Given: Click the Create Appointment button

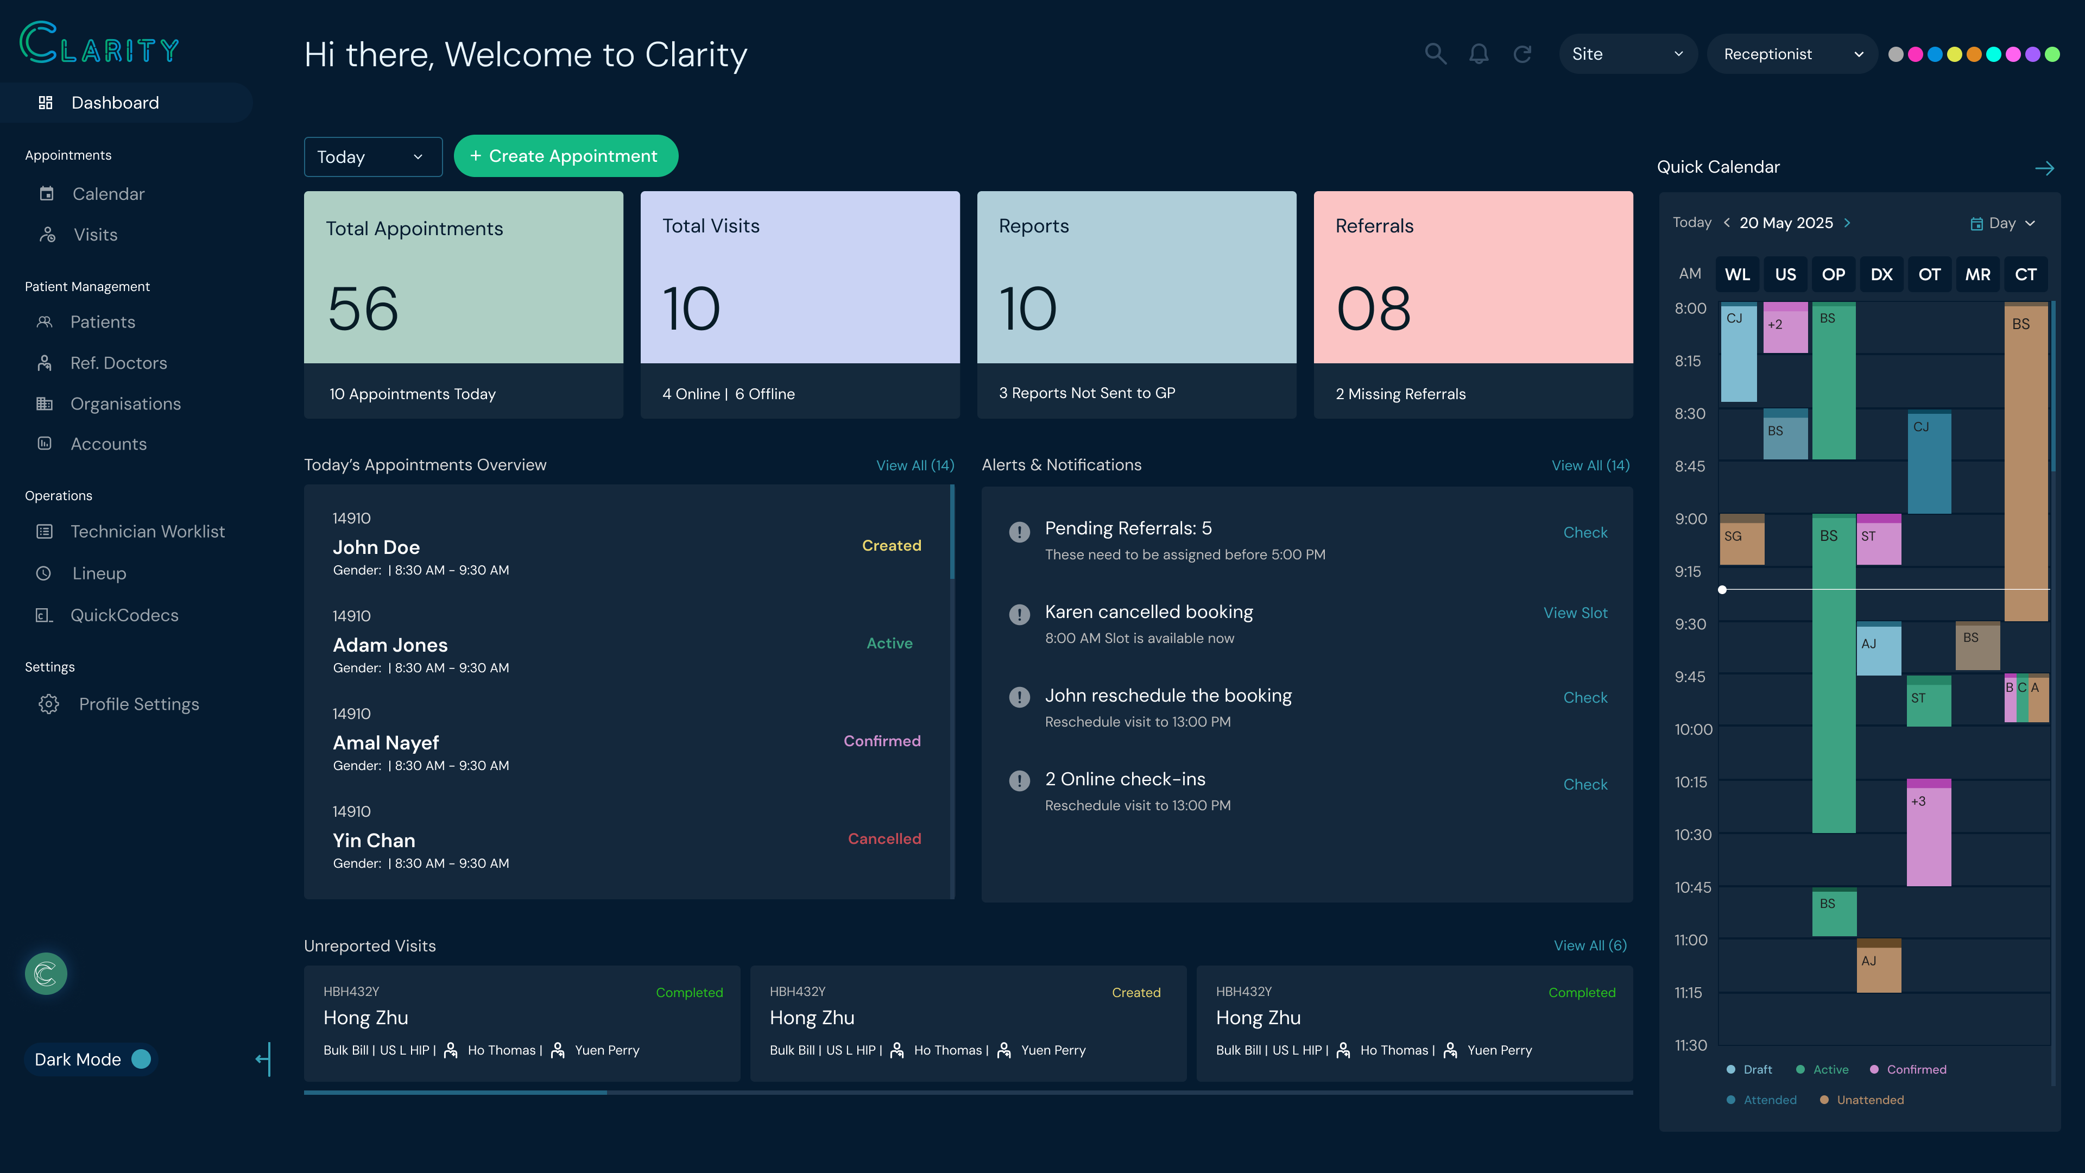Looking at the screenshot, I should coord(566,156).
